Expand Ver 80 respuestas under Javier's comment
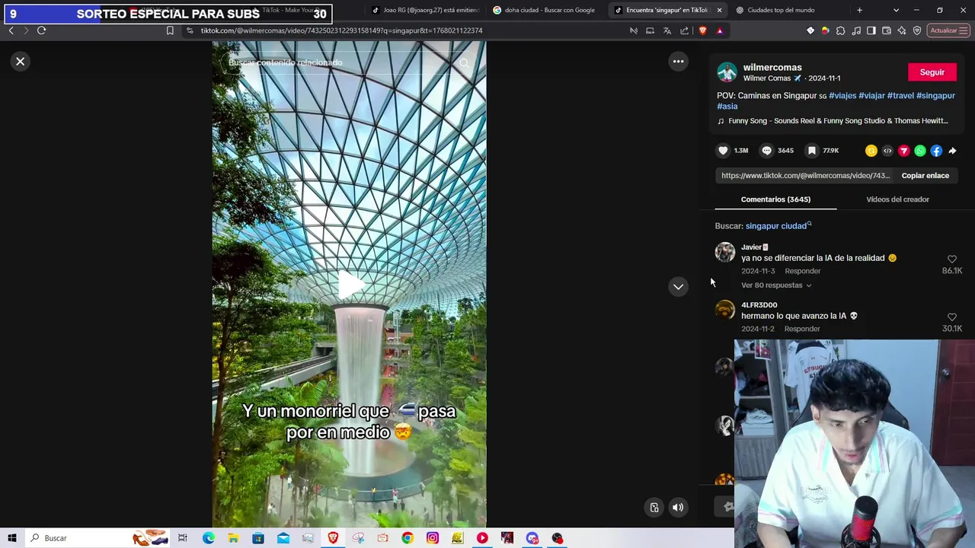975x548 pixels. coord(776,285)
